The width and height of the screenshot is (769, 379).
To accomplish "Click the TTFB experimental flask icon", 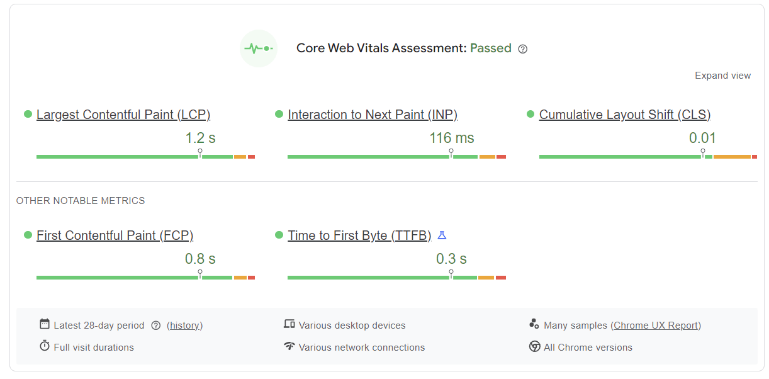I will point(442,235).
